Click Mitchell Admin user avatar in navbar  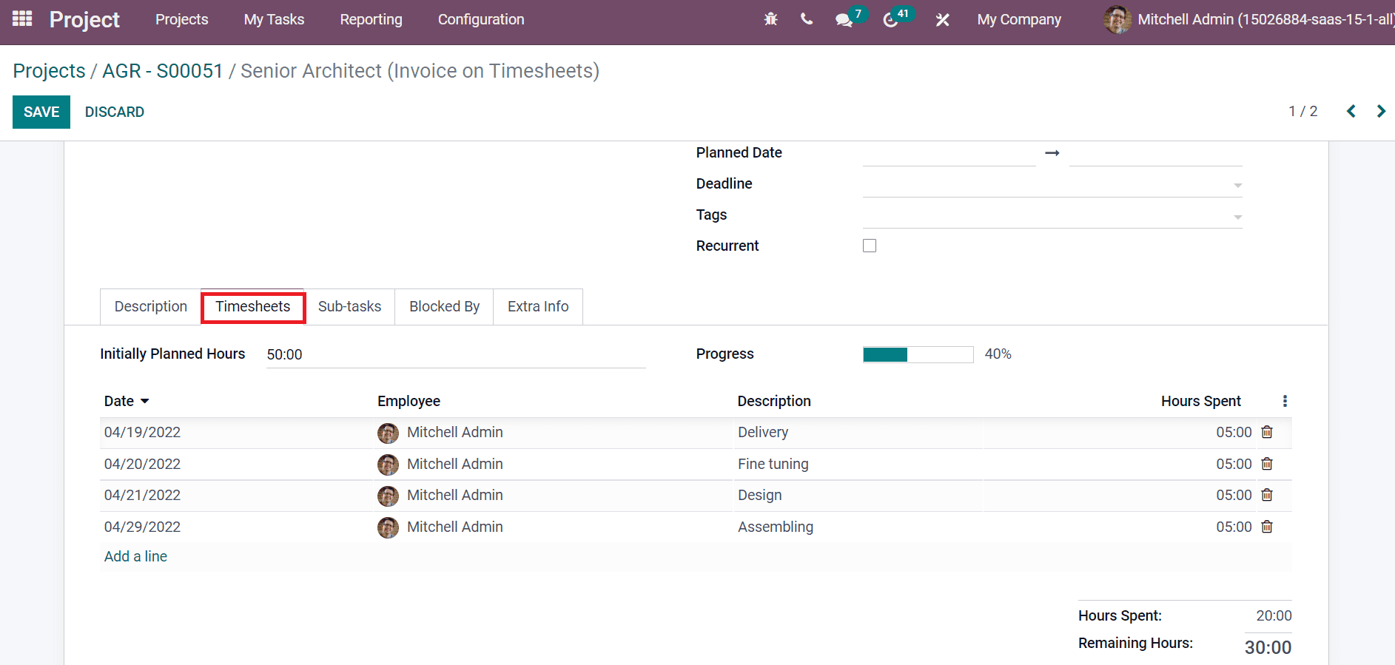pyautogui.click(x=1117, y=19)
